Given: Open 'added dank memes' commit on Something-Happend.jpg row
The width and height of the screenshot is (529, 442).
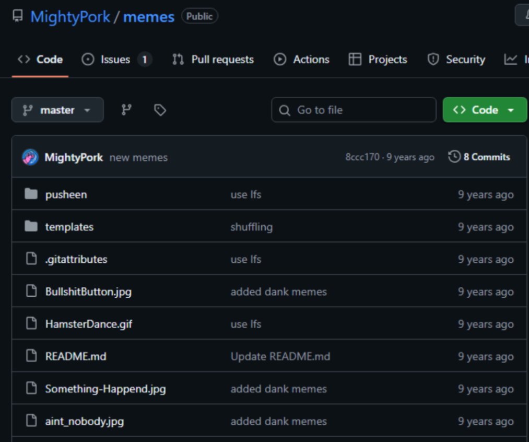Looking at the screenshot, I should [x=279, y=389].
